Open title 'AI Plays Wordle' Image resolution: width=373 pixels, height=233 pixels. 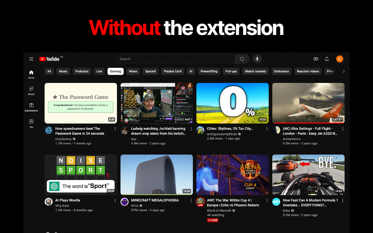67,200
